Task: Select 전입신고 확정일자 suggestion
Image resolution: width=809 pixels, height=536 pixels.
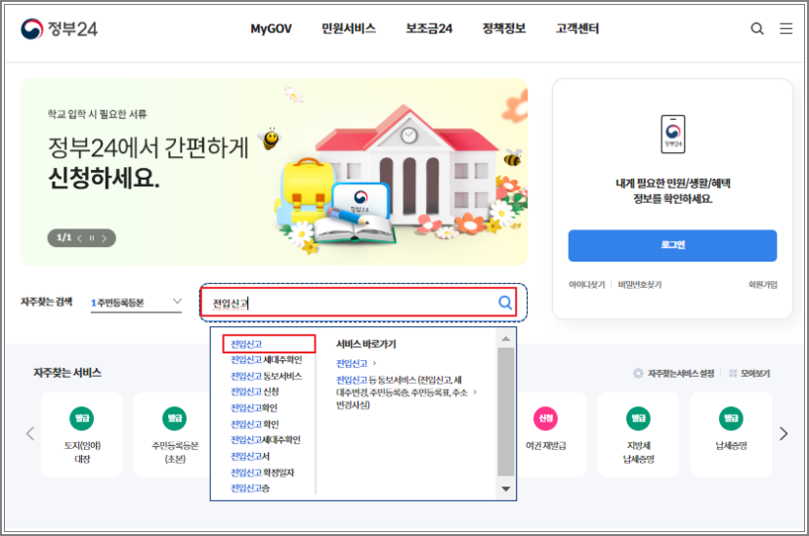Action: coord(262,473)
